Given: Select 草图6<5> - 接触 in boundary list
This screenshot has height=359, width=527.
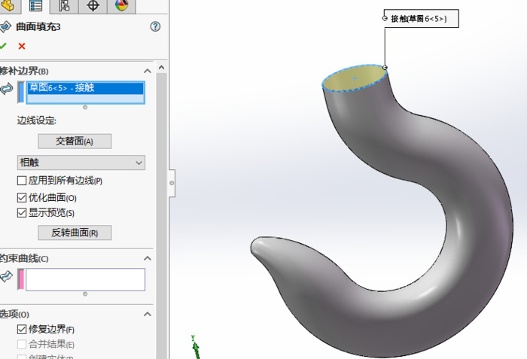Looking at the screenshot, I should click(x=84, y=88).
